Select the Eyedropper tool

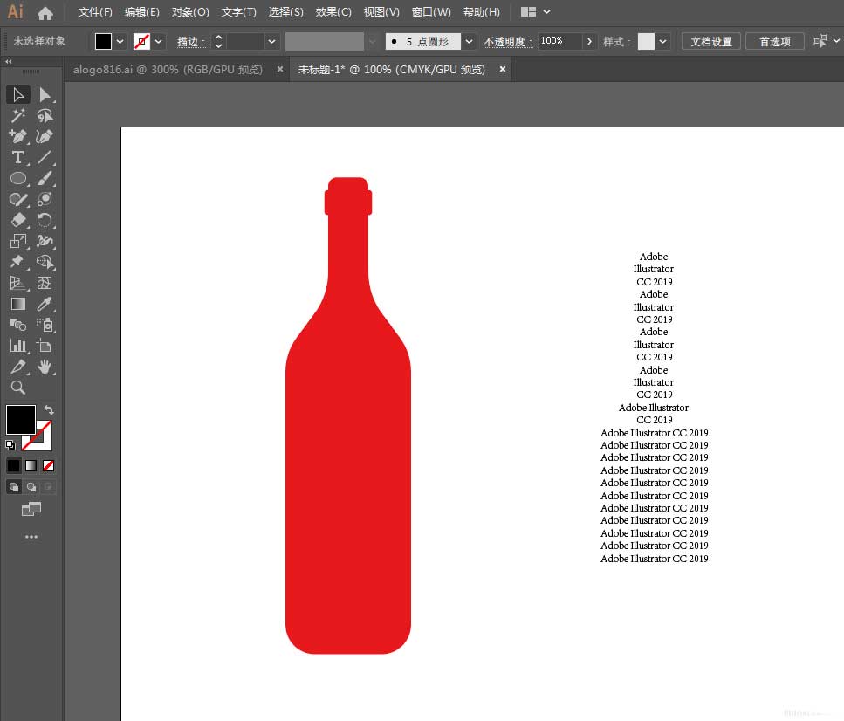point(45,304)
